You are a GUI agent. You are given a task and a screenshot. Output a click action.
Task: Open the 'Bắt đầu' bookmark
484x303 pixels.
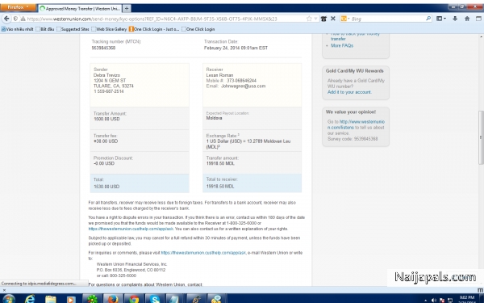click(x=45, y=29)
